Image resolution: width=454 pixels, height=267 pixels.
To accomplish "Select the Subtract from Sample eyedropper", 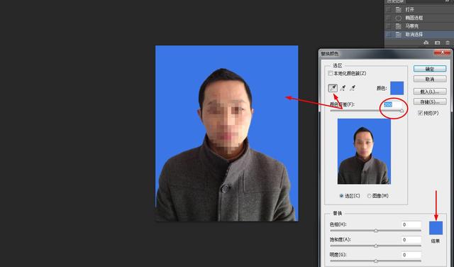I will click(353, 88).
